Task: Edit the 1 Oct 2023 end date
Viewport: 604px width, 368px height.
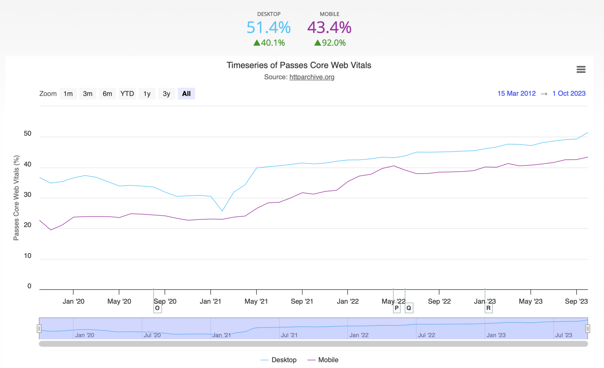Action: (569, 93)
